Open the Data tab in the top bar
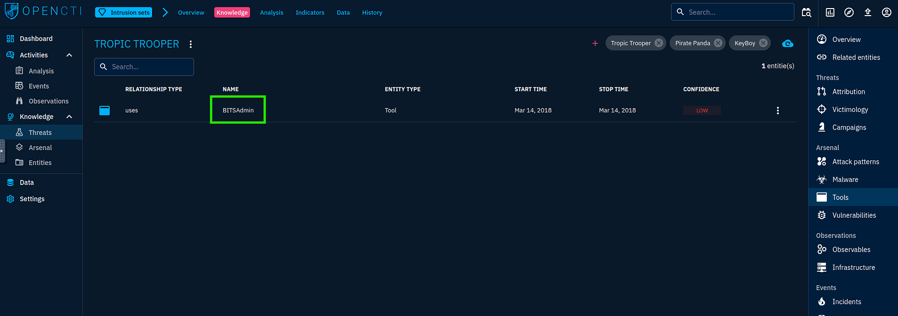The image size is (898, 316). coord(343,13)
